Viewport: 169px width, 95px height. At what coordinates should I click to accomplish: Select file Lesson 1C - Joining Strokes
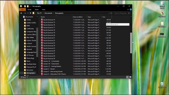pyautogui.click(x=52, y=66)
